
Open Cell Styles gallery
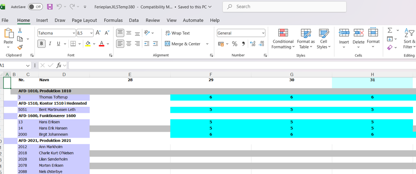[324, 39]
